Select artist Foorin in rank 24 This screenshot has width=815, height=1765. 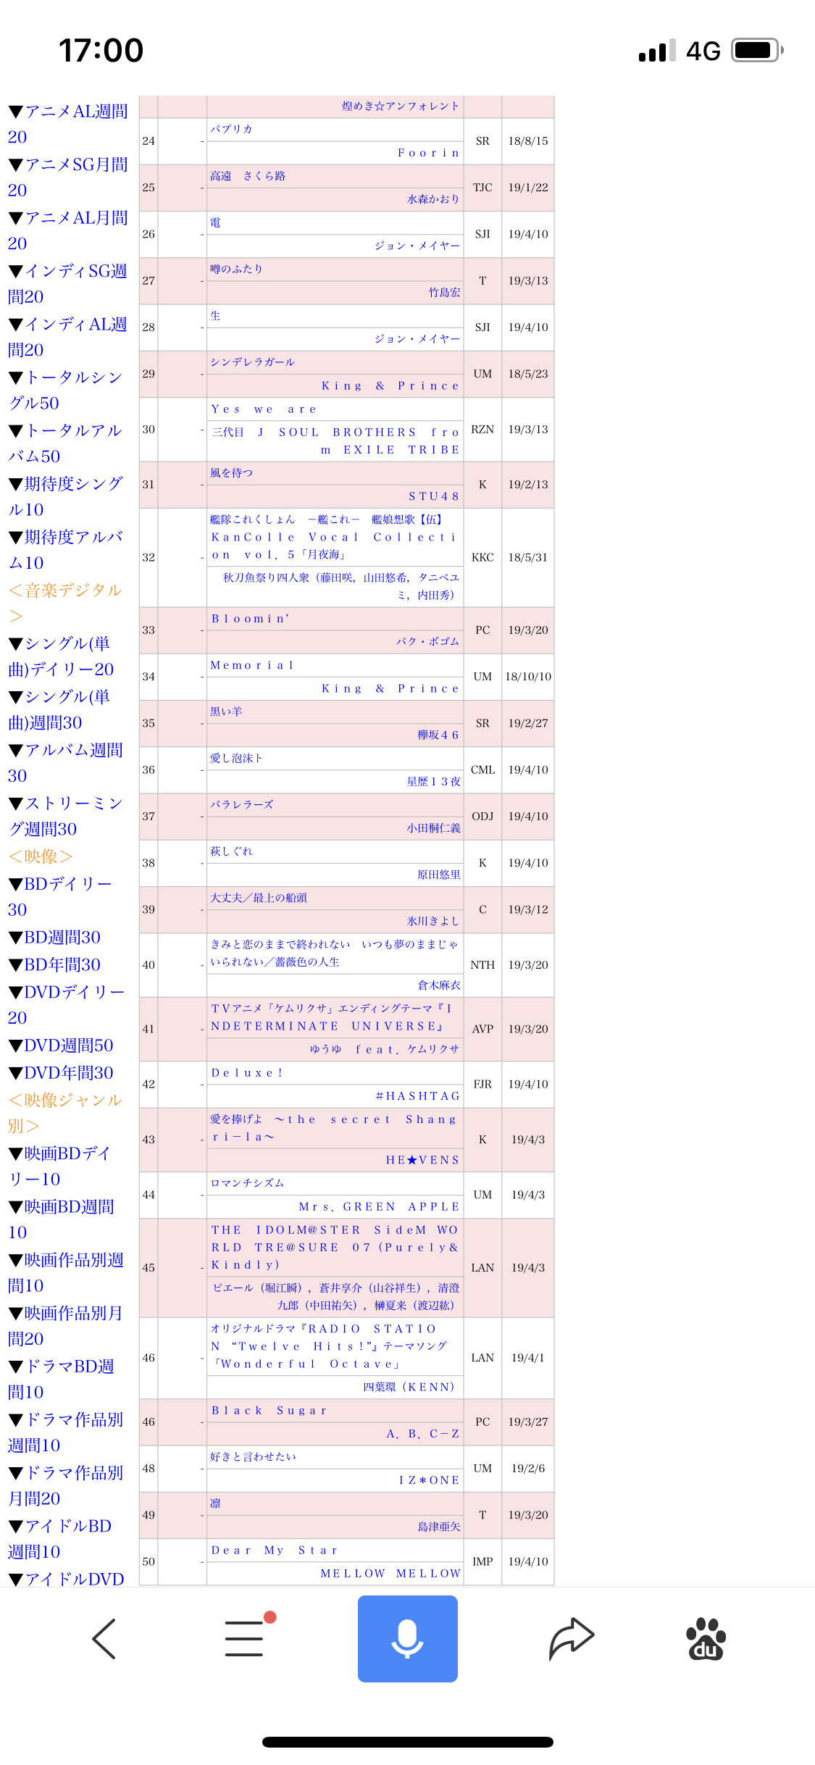428,153
